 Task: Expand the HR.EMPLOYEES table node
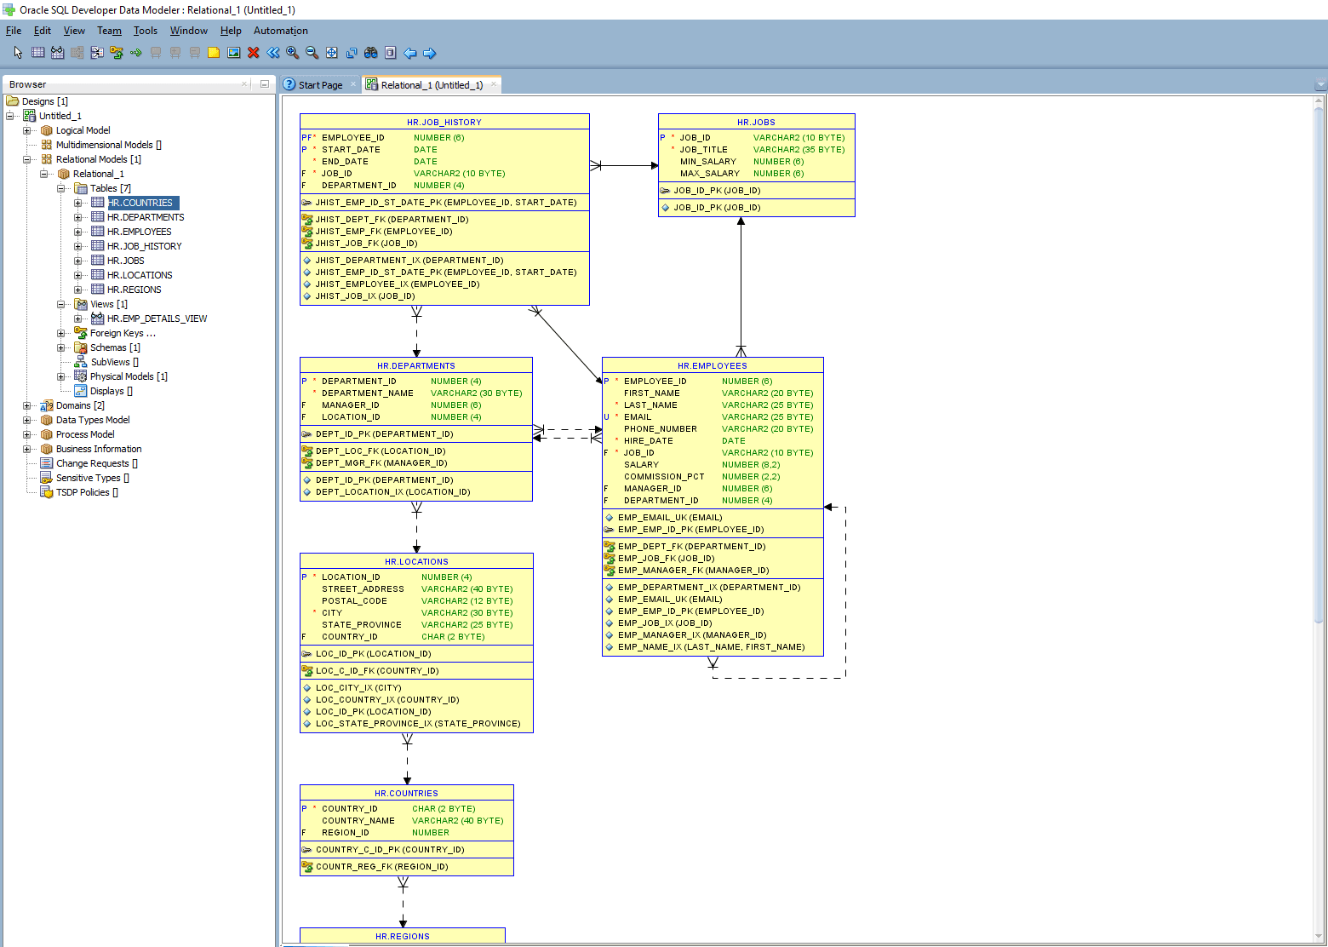tap(78, 231)
